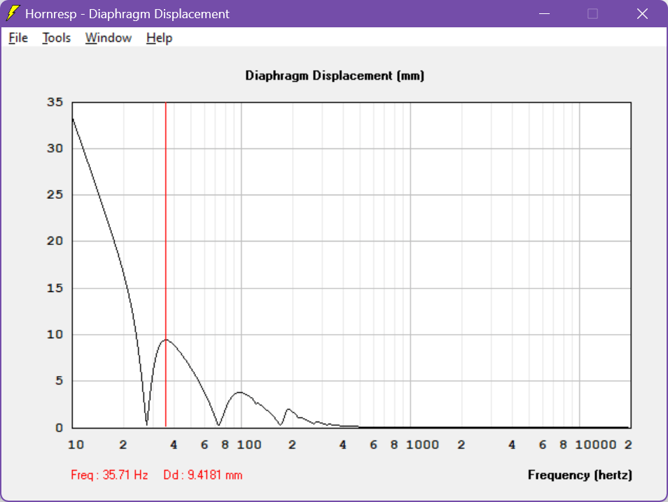Open the Help menu

[x=159, y=38]
